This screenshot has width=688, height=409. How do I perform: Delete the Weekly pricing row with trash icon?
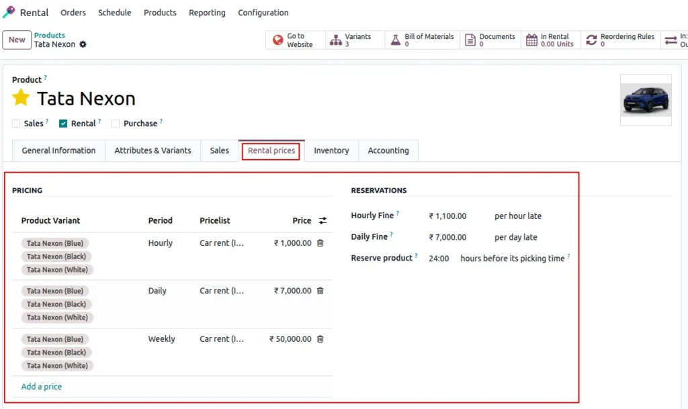(320, 339)
